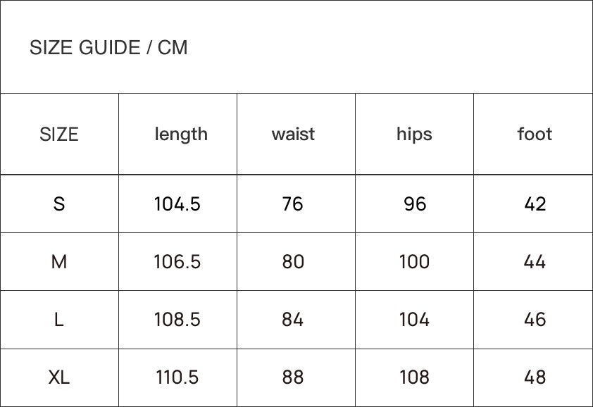Click the SIZE GUIDE / CM title
This screenshot has width=593, height=407.
(x=108, y=48)
